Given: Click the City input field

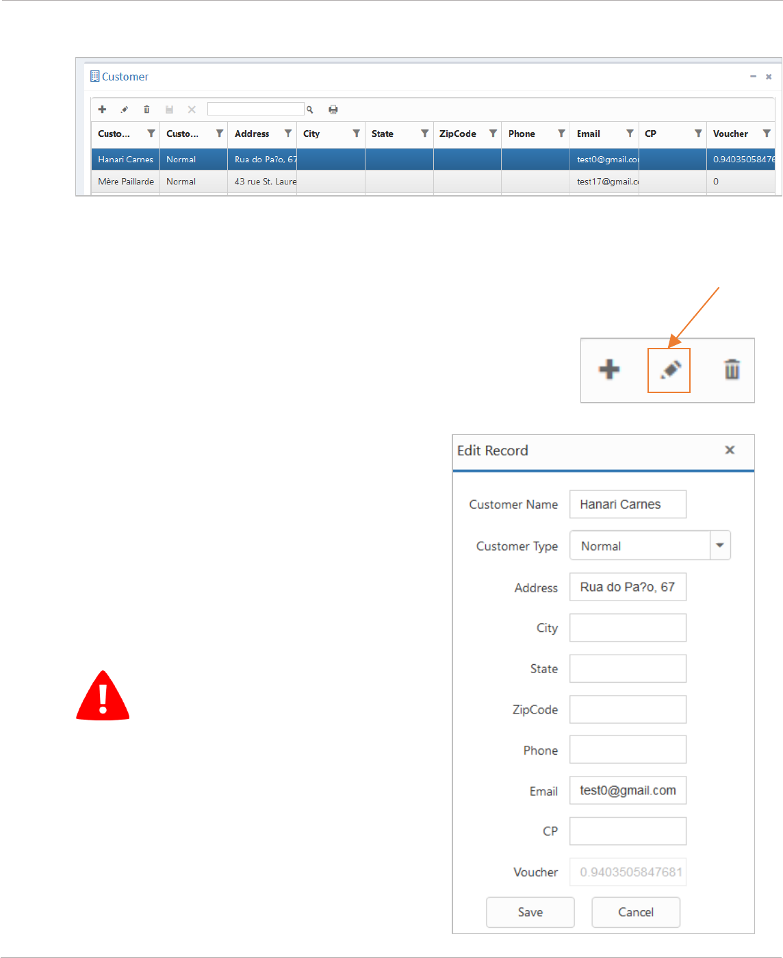Looking at the screenshot, I should click(628, 628).
